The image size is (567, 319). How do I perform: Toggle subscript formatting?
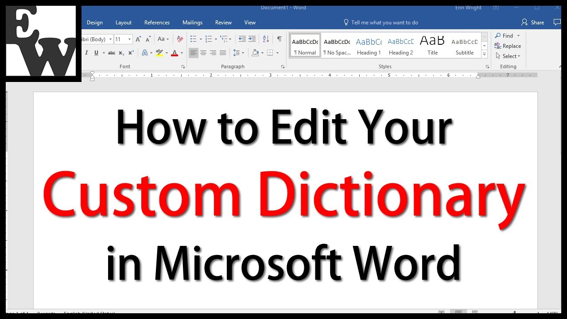point(122,53)
